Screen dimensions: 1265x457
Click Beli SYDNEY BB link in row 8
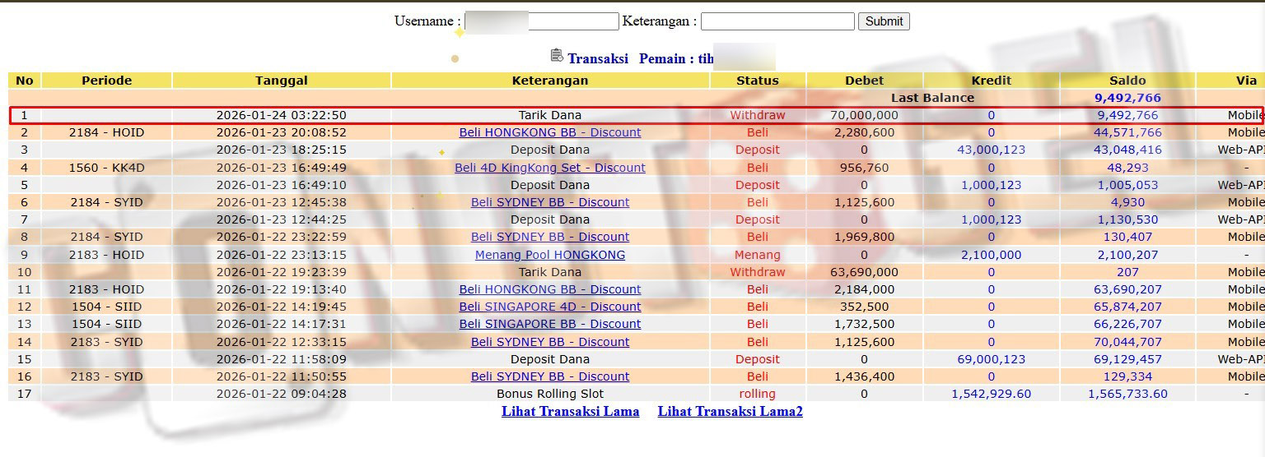[549, 237]
